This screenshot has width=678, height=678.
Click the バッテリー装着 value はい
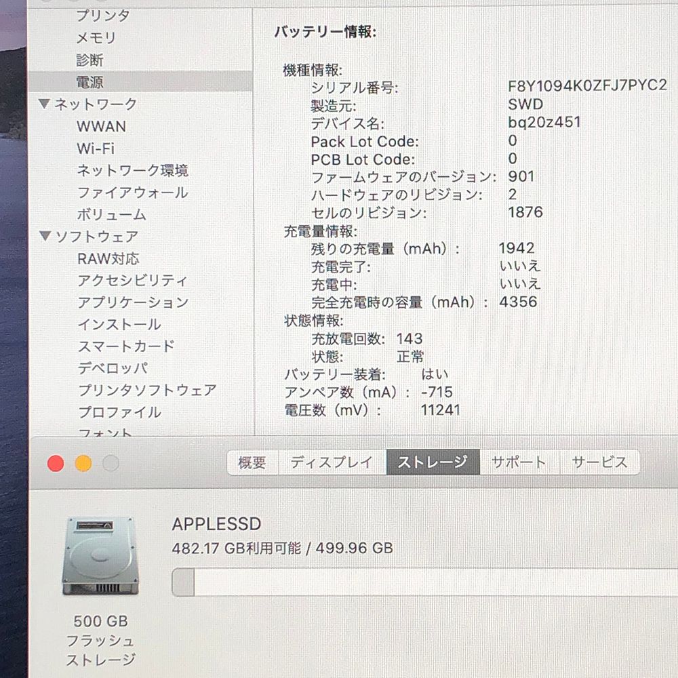tap(435, 374)
